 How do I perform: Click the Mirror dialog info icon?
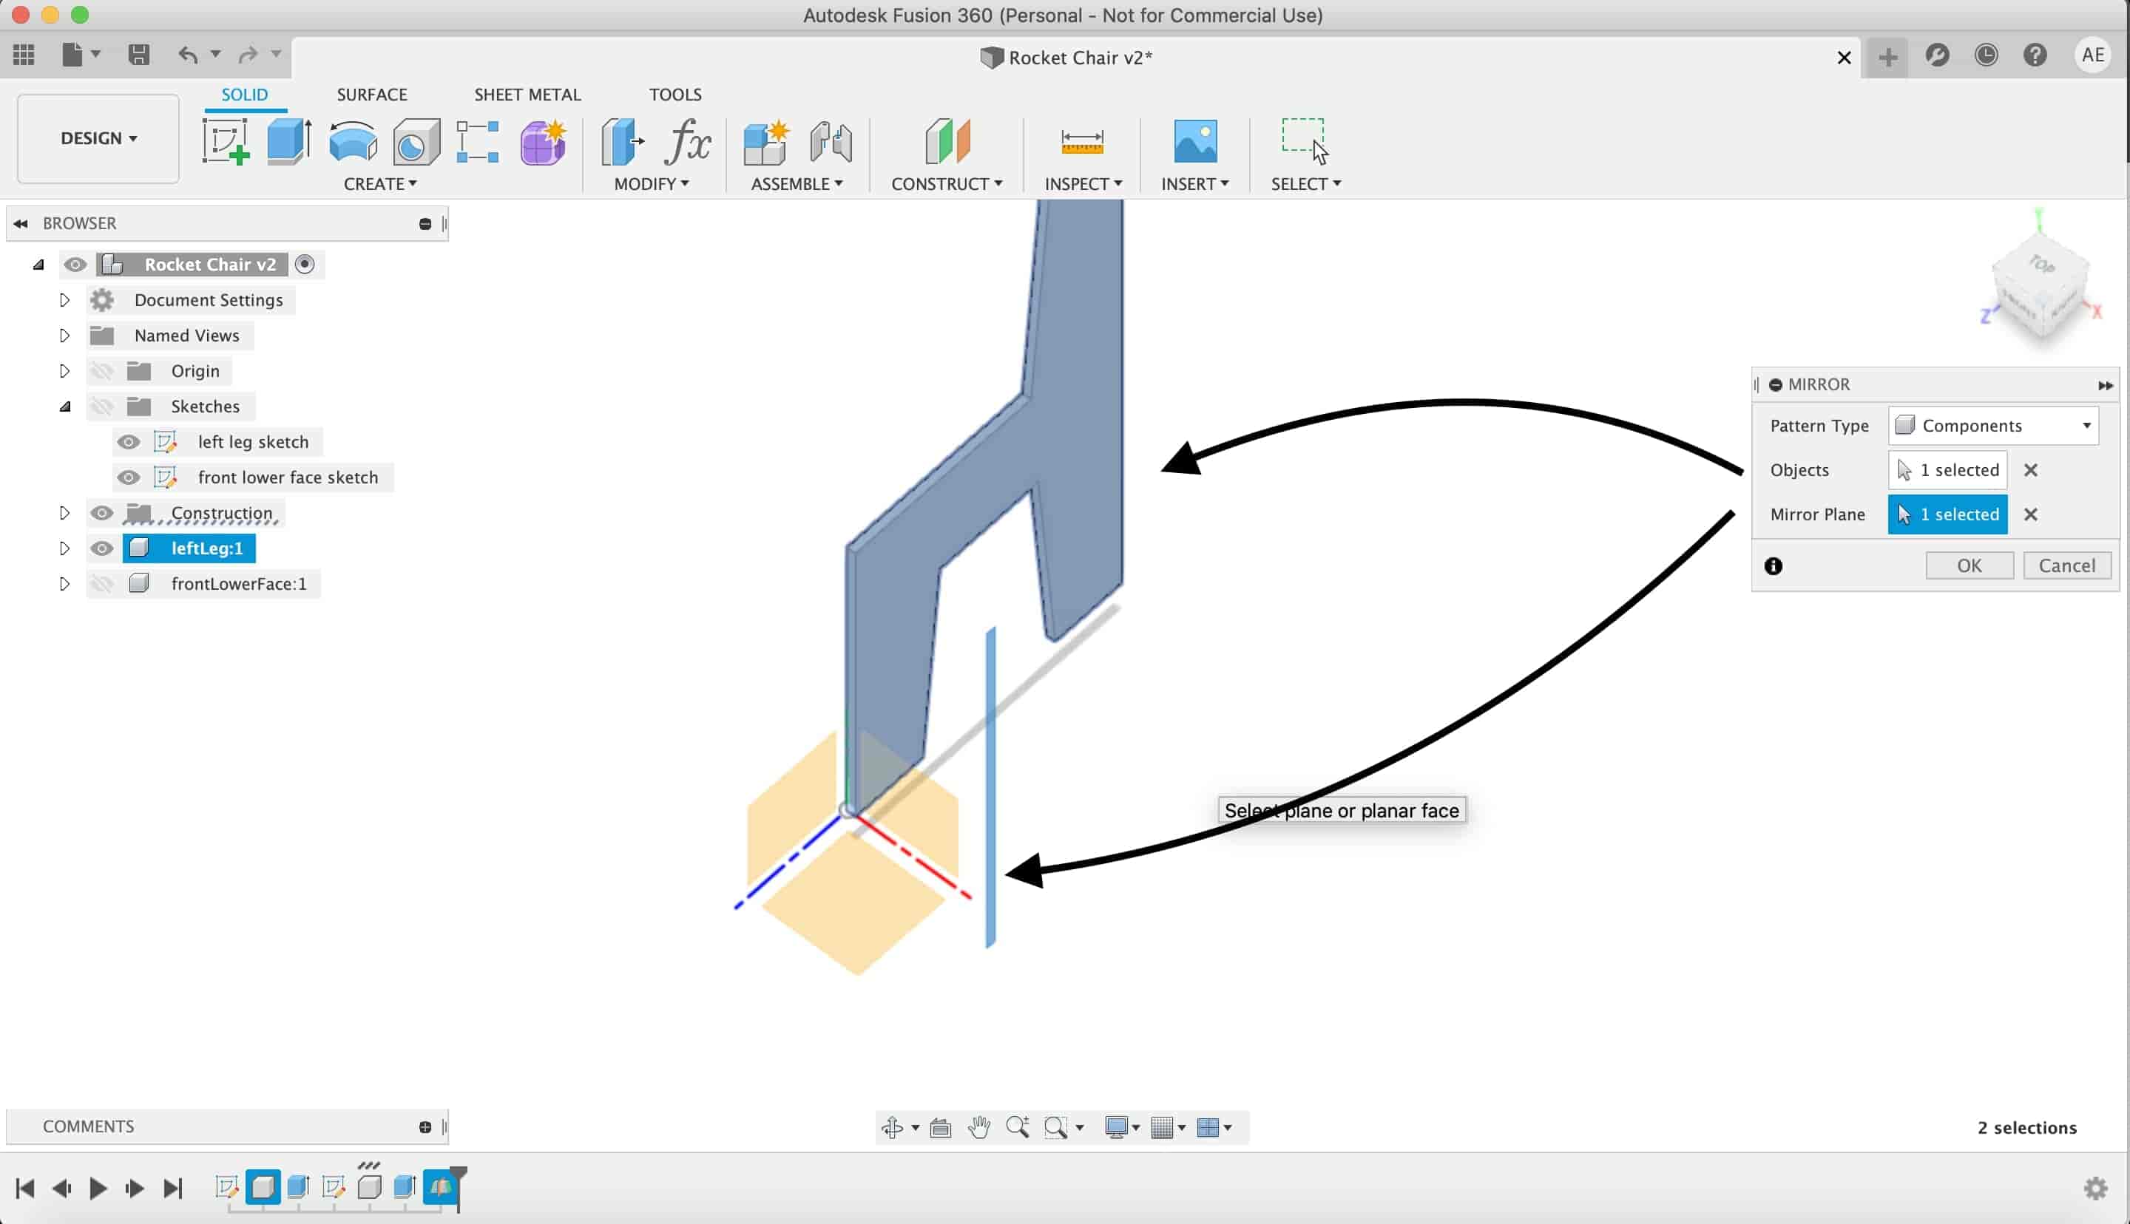click(x=1774, y=565)
